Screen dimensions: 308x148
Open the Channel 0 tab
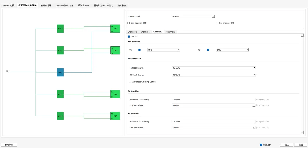click(132, 32)
